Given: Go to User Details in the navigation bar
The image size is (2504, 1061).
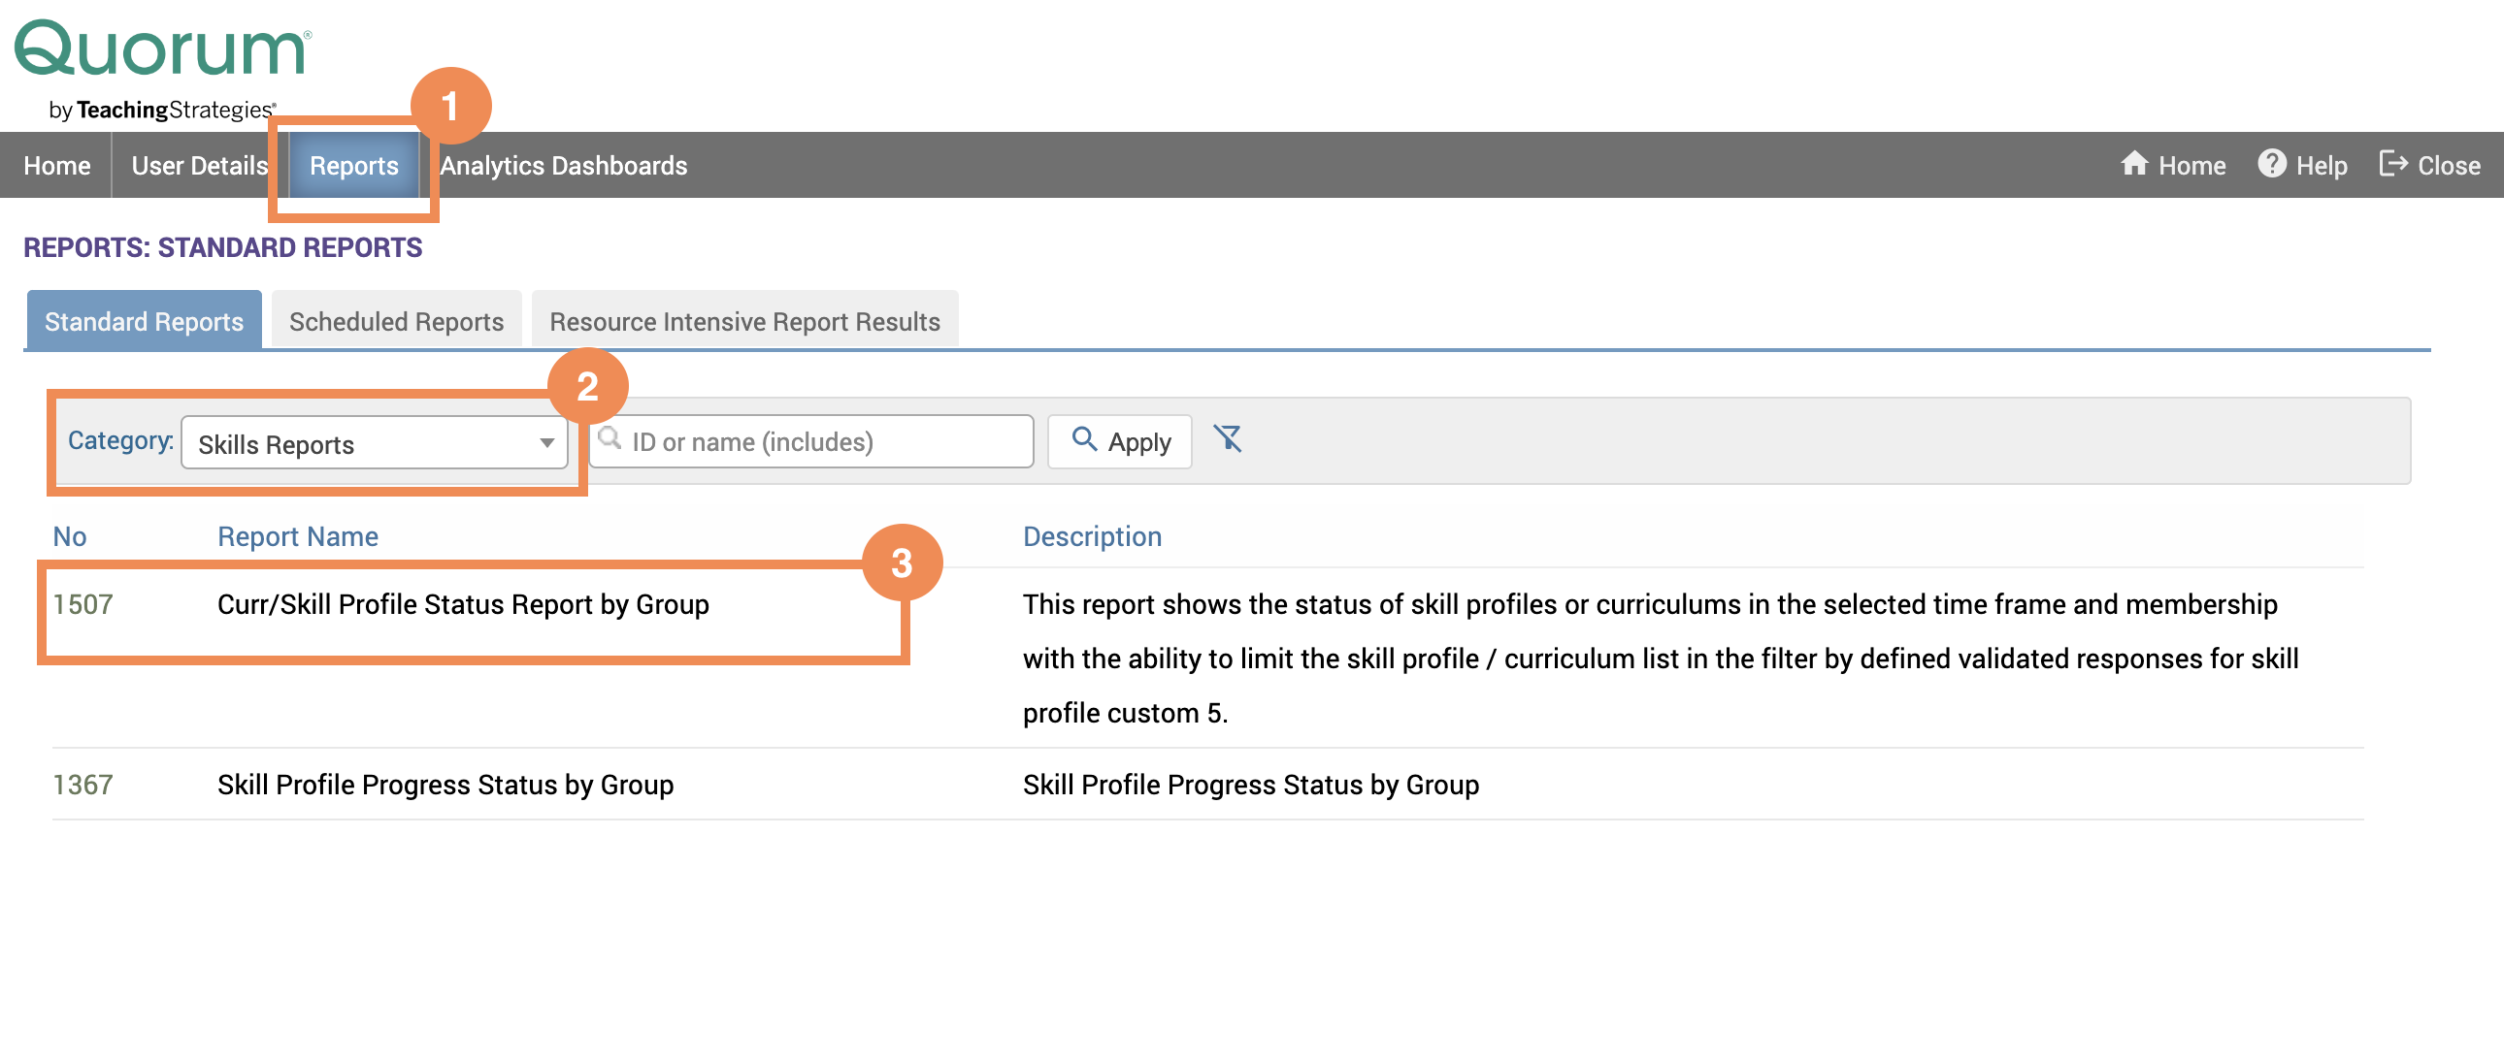Looking at the screenshot, I should coord(199,164).
